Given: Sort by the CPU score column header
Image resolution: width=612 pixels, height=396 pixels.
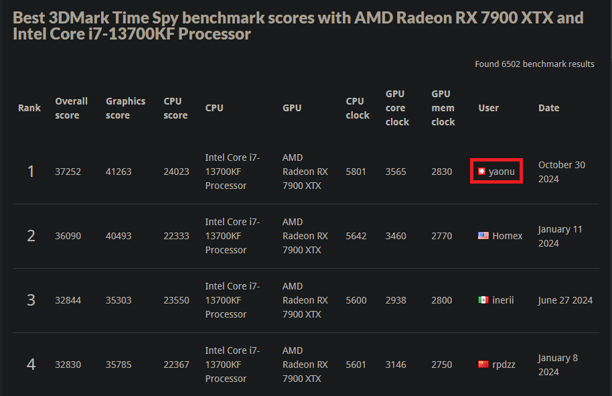Looking at the screenshot, I should [x=175, y=108].
